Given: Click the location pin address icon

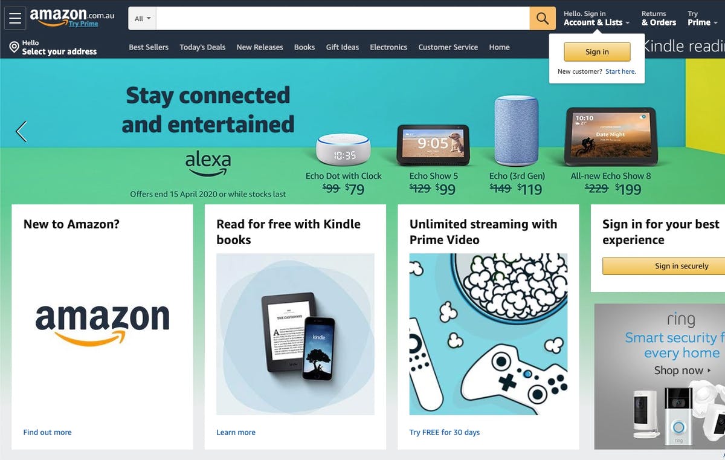Looking at the screenshot, I should pyautogui.click(x=14, y=47).
